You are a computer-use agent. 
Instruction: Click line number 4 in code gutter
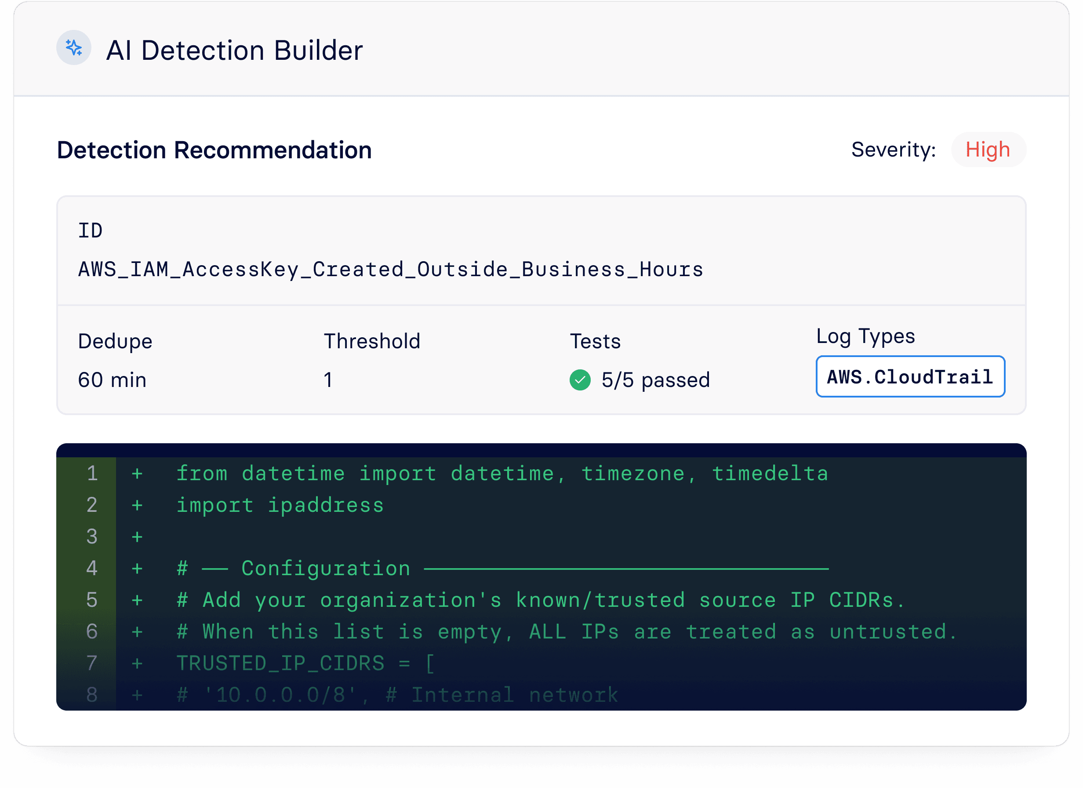click(92, 568)
